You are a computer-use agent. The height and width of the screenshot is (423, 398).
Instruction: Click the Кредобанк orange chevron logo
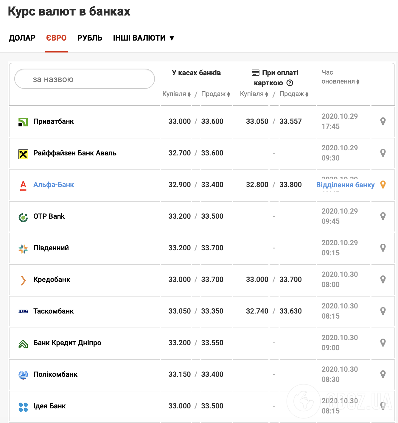click(23, 280)
